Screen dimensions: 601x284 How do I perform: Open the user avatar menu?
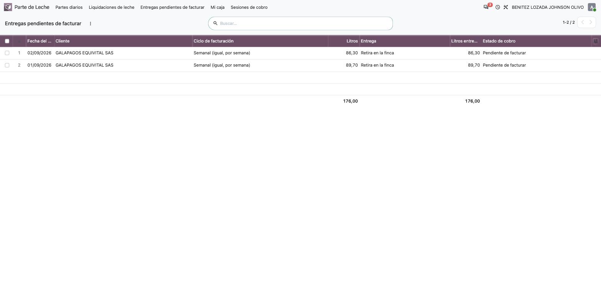592,7
